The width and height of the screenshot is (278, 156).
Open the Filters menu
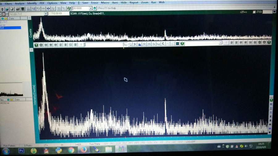pos(8,3)
